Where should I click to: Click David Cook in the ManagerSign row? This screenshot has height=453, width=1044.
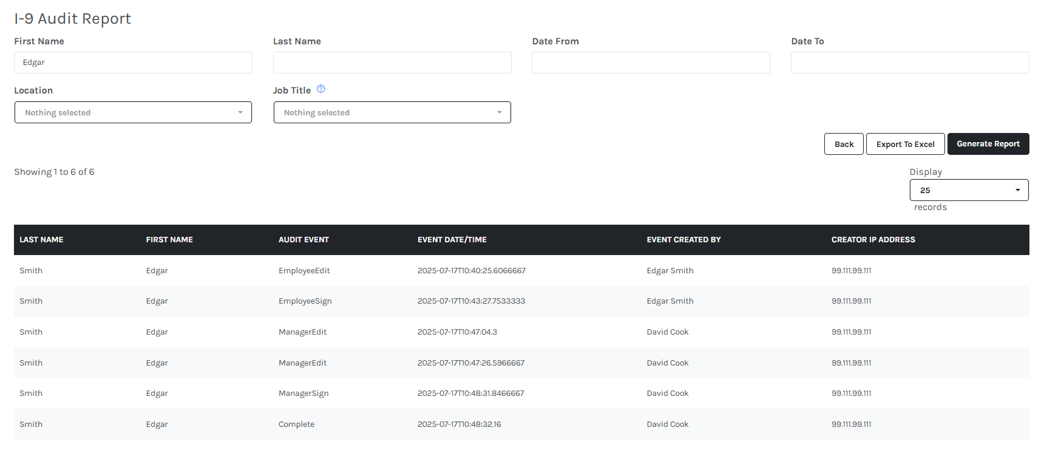coord(668,393)
